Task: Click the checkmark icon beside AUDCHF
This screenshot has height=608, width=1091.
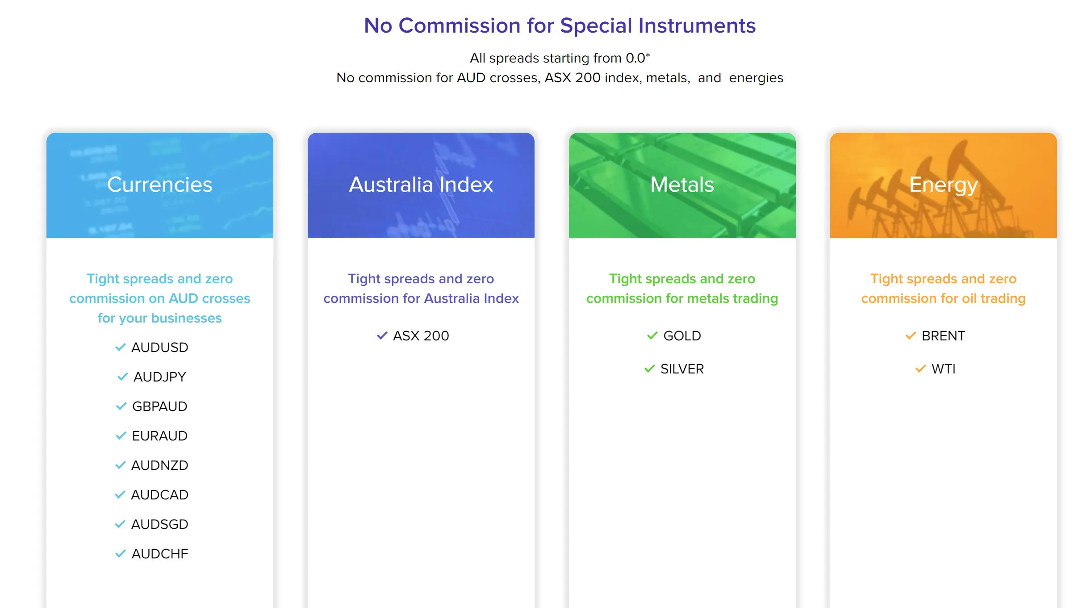Action: tap(121, 553)
